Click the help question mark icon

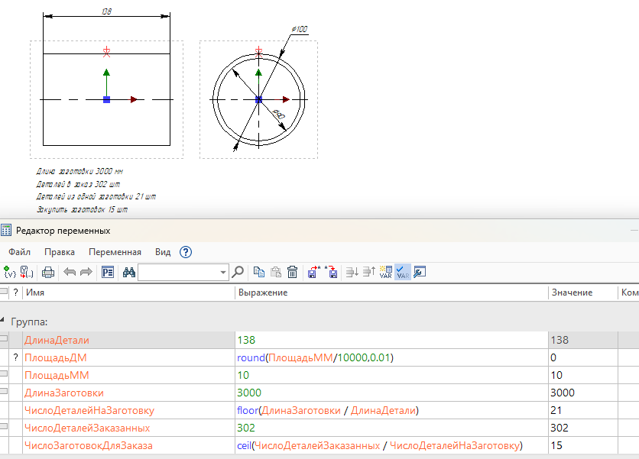click(185, 252)
